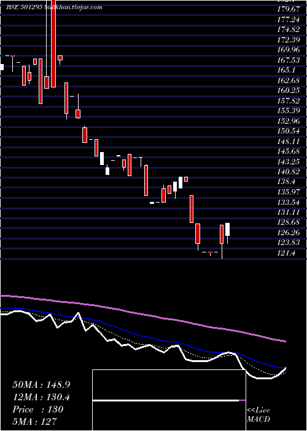
Task: Click the 138.4 price axis label
Action: (286, 182)
